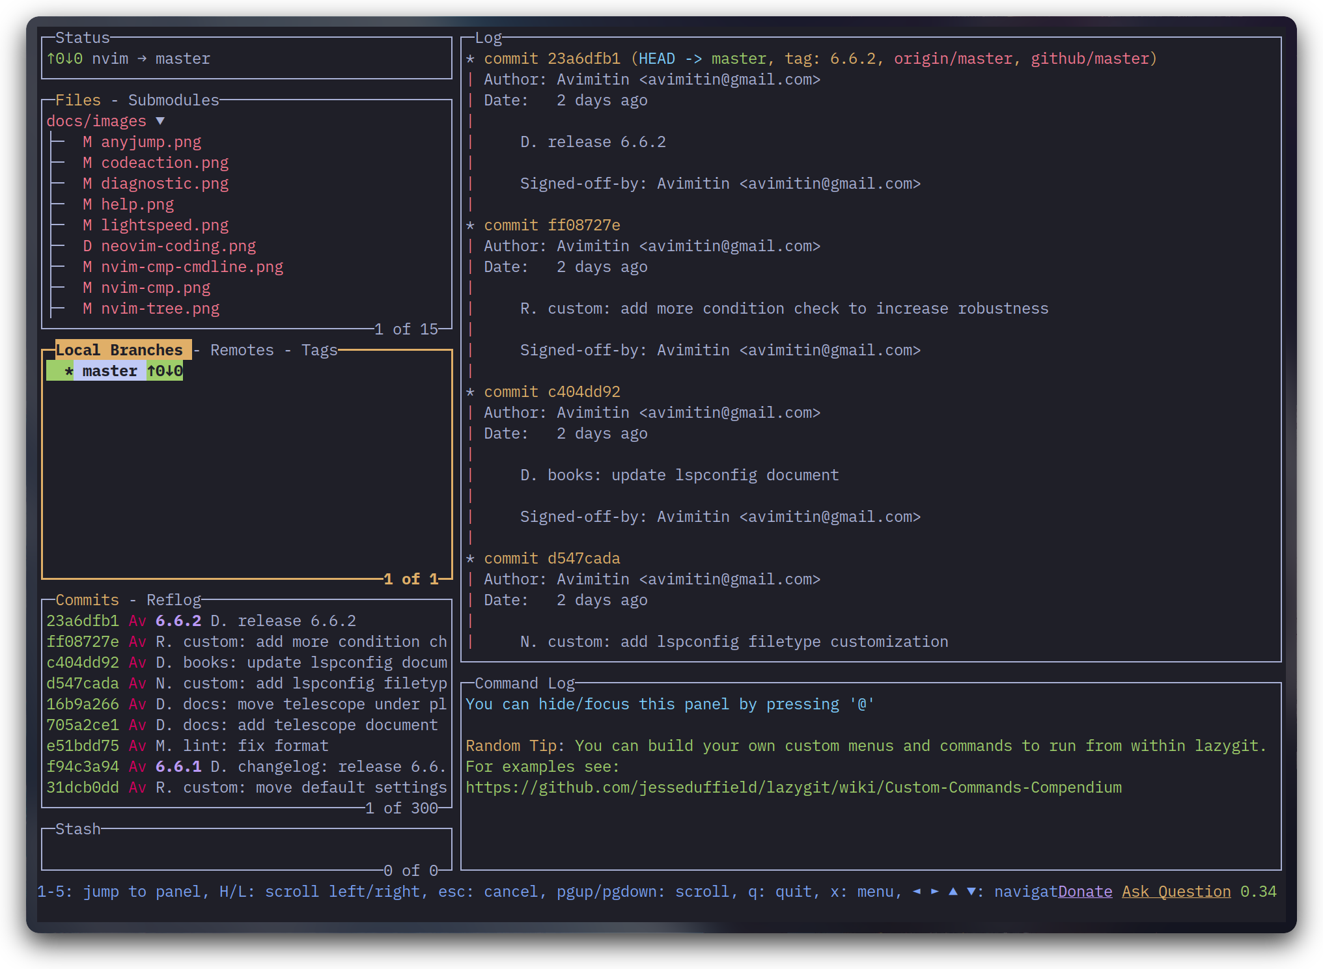This screenshot has width=1323, height=969.
Task: Click the 6.6.2 tag label in Commits
Action: (x=178, y=621)
